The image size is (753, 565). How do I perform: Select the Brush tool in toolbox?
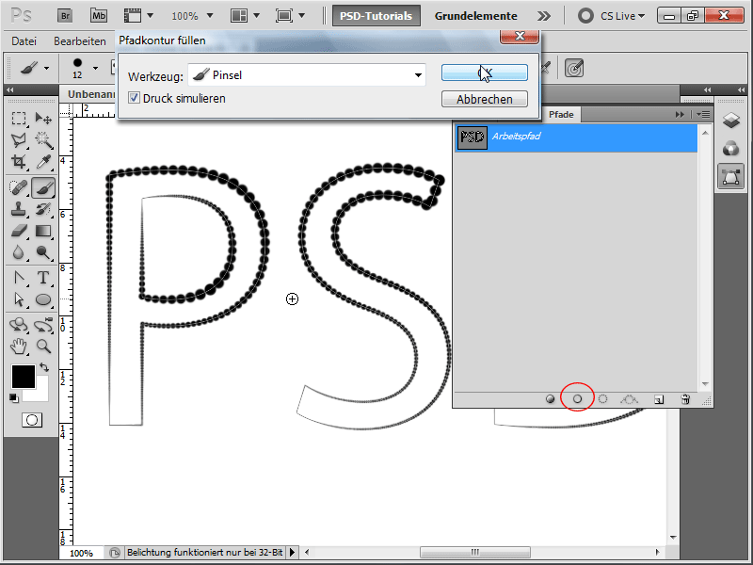tap(43, 187)
